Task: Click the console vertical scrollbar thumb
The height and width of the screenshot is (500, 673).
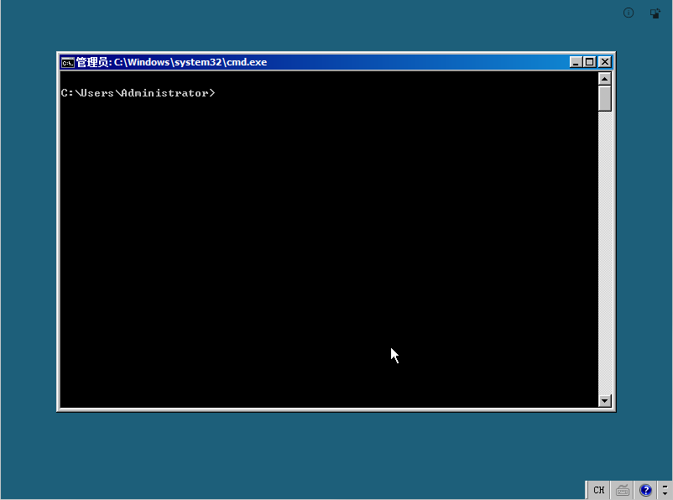Action: click(605, 98)
